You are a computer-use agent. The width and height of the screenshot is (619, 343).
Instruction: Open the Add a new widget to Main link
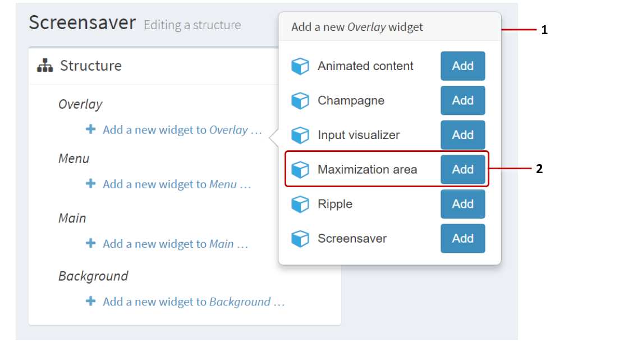[x=163, y=244]
